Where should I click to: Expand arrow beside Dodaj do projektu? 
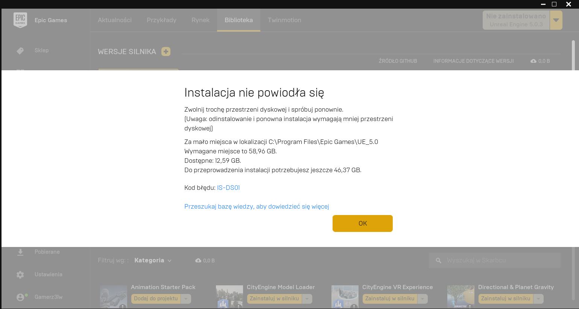click(186, 298)
